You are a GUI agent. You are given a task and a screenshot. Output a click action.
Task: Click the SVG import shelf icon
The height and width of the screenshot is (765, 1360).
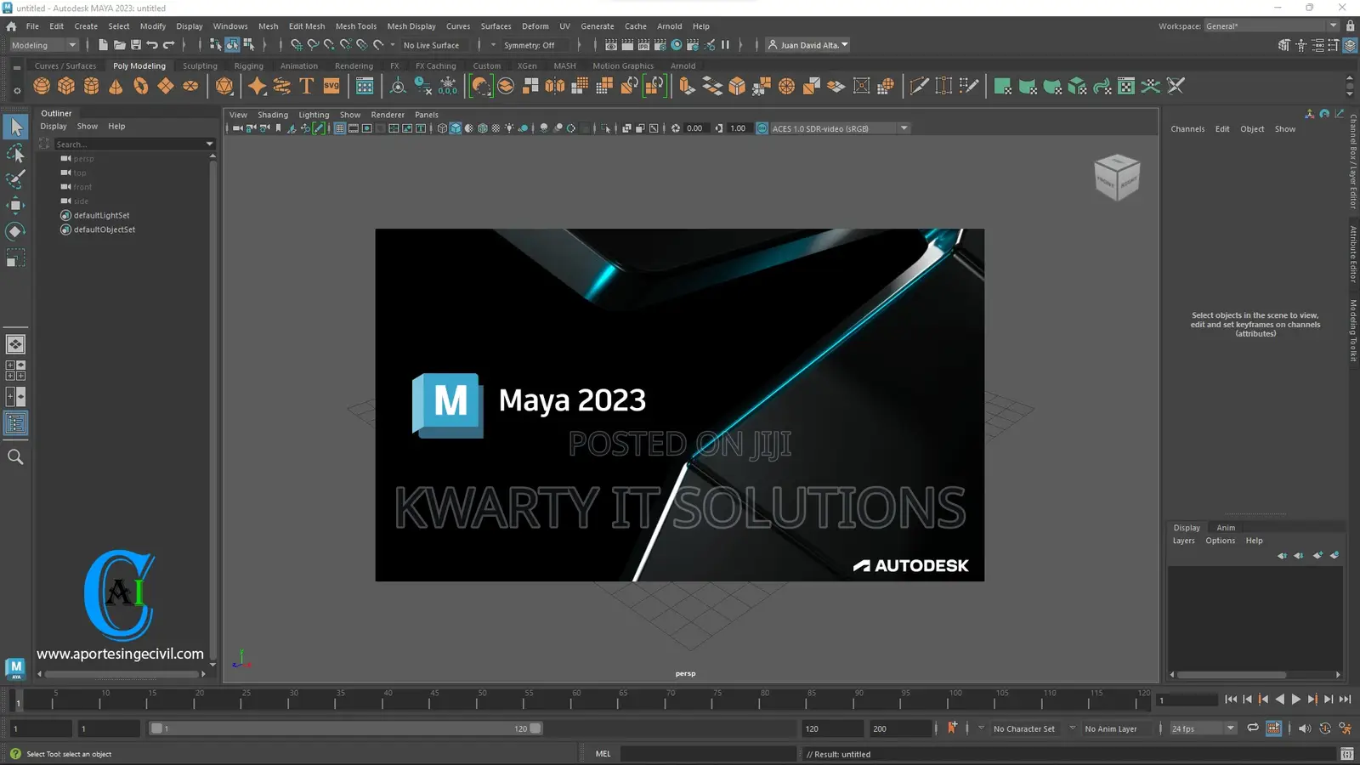pos(331,86)
